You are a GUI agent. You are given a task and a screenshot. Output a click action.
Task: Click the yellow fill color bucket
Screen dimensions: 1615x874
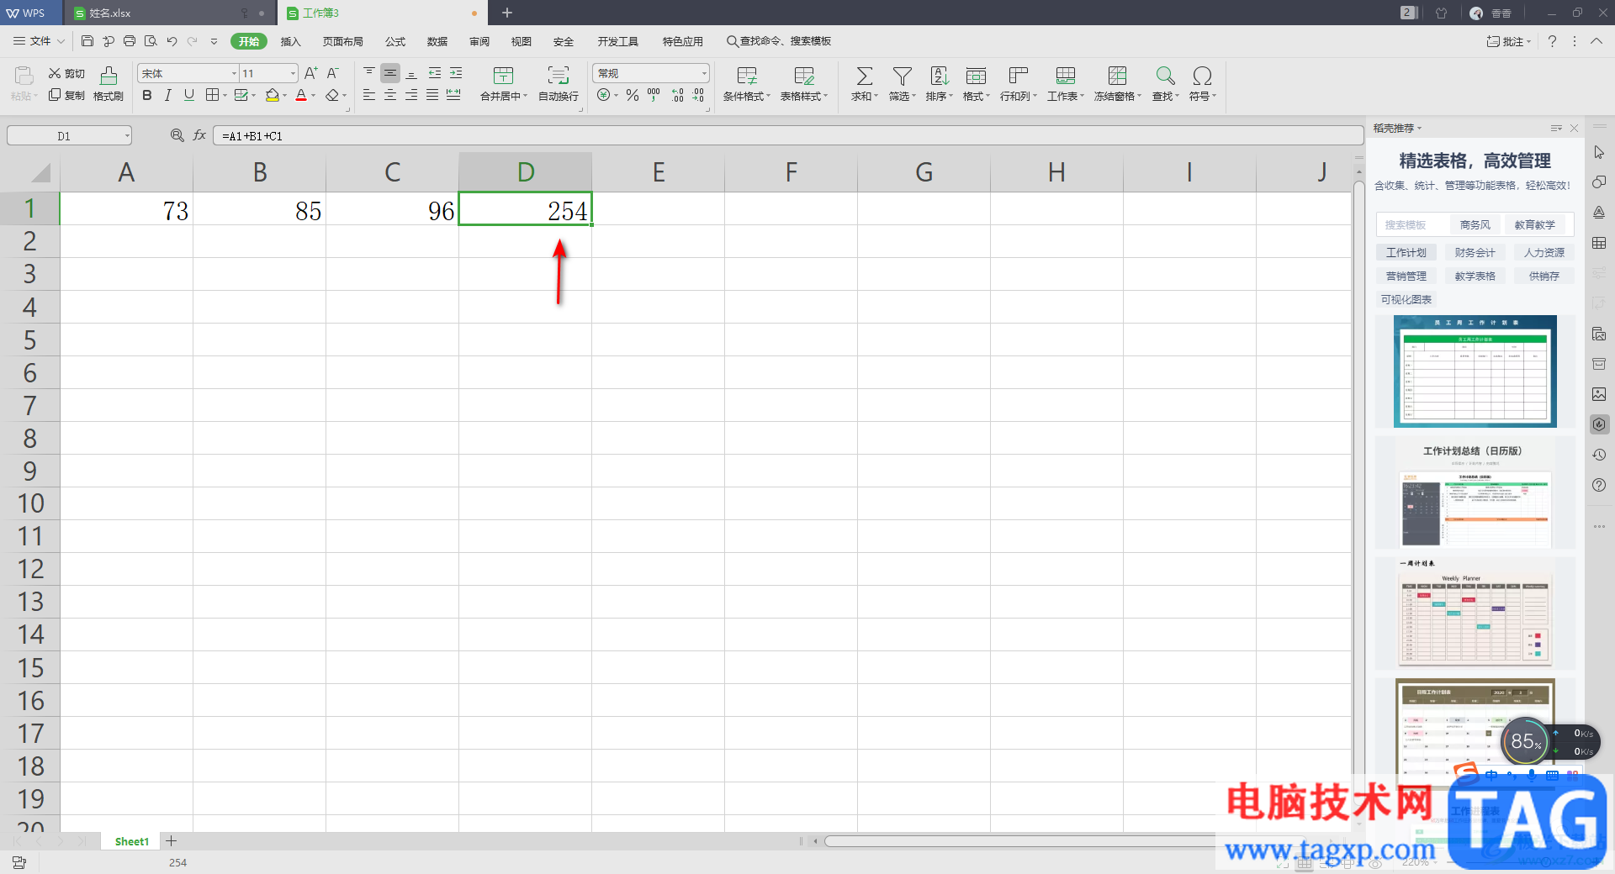[272, 95]
